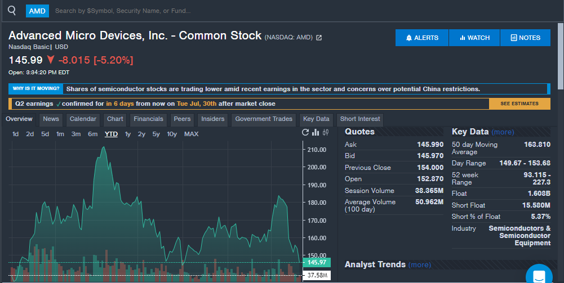564x283 pixels.
Task: Refresh the chart with the reload icon
Action: click(x=305, y=133)
